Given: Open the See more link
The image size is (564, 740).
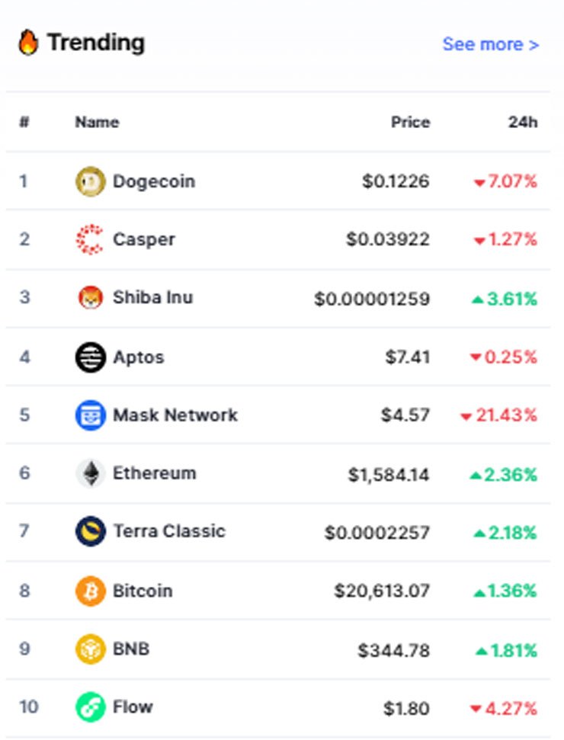Looking at the screenshot, I should [x=491, y=44].
